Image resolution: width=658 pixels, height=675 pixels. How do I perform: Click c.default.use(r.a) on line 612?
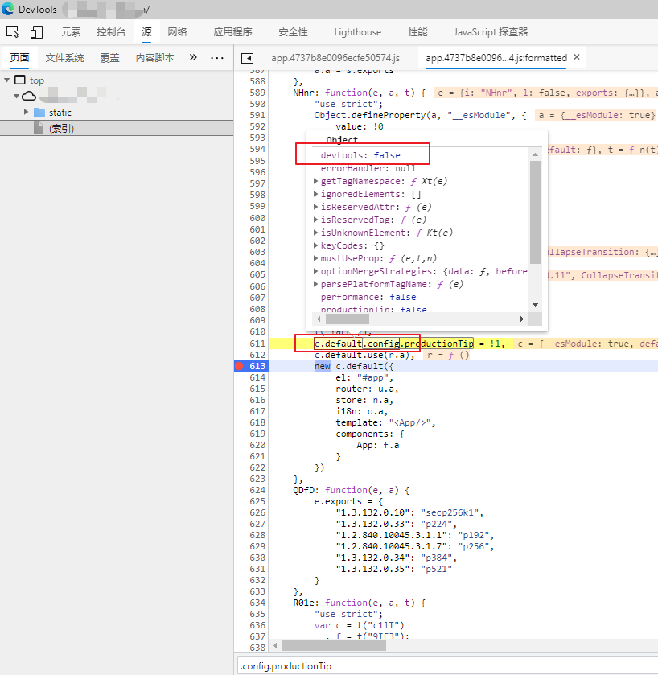[362, 355]
